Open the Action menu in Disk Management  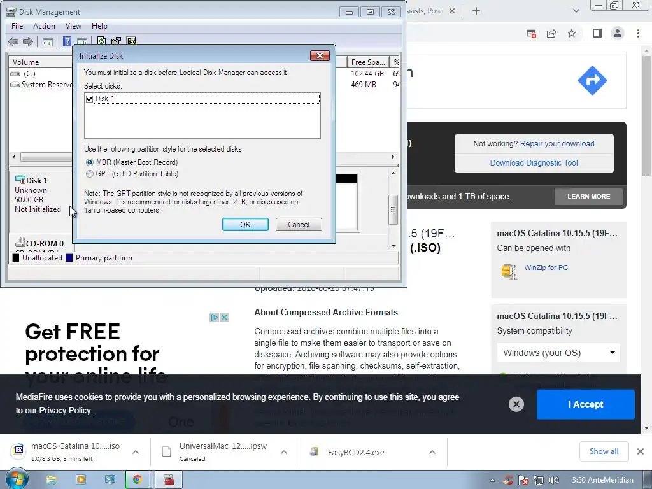click(x=44, y=25)
